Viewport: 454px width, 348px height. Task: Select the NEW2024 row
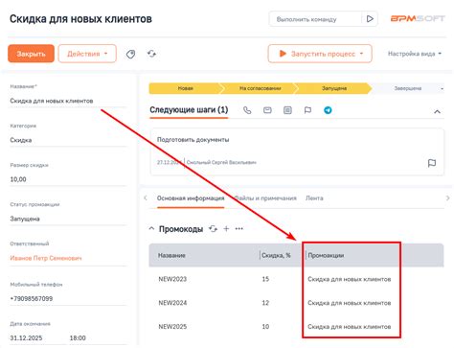point(296,303)
